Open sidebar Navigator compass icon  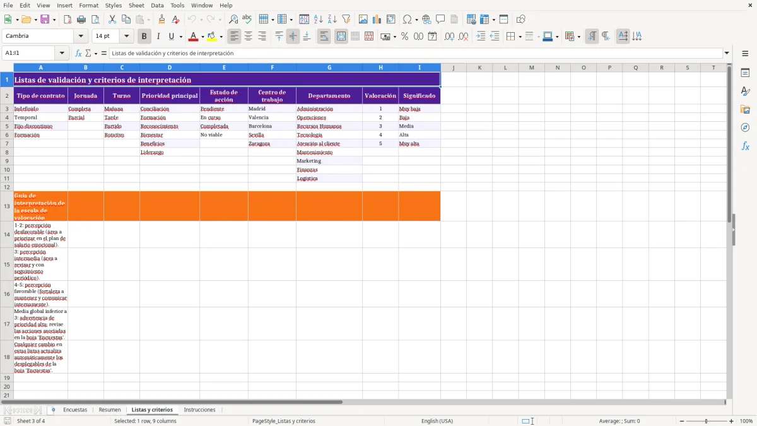(745, 127)
